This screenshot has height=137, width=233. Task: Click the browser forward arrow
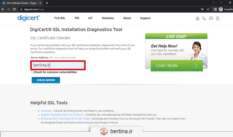(8, 9)
